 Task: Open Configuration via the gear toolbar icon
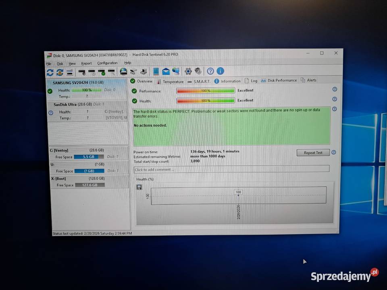tap(188, 71)
